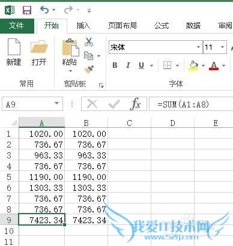Image resolution: width=233 pixels, height=246 pixels.
Task: Open Insert Function fx dialog
Action: point(136,104)
